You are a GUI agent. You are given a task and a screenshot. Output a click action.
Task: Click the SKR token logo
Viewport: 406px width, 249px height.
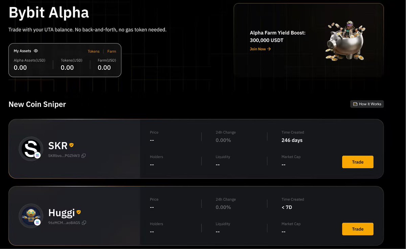pyautogui.click(x=31, y=148)
